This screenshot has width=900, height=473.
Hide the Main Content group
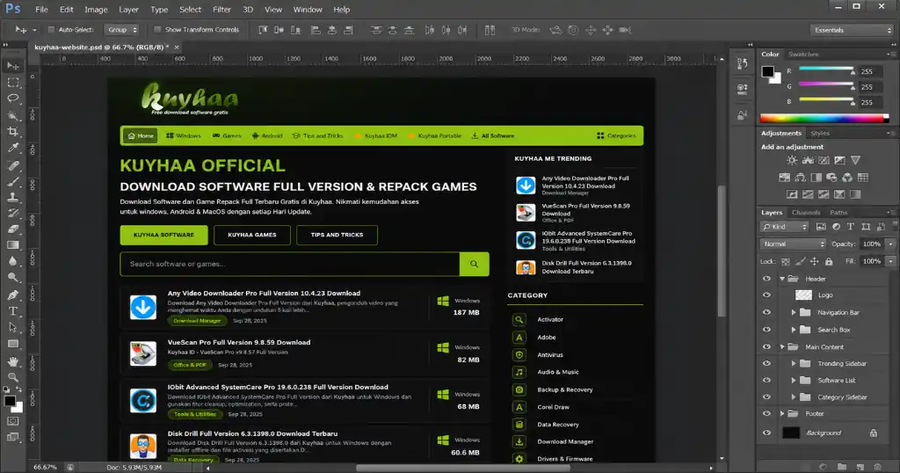pos(766,346)
